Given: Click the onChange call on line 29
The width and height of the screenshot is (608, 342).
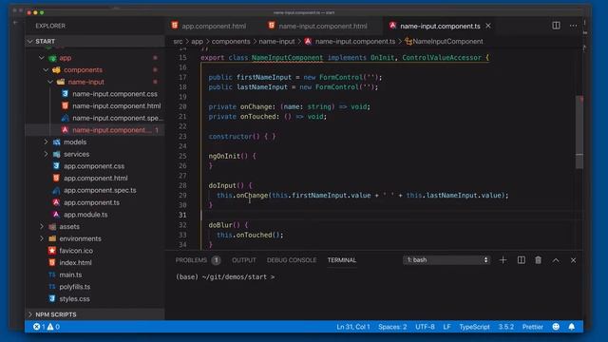Looking at the screenshot, I should (252, 196).
